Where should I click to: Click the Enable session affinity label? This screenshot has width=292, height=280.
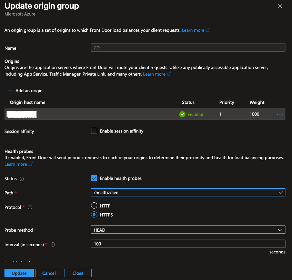(122, 131)
